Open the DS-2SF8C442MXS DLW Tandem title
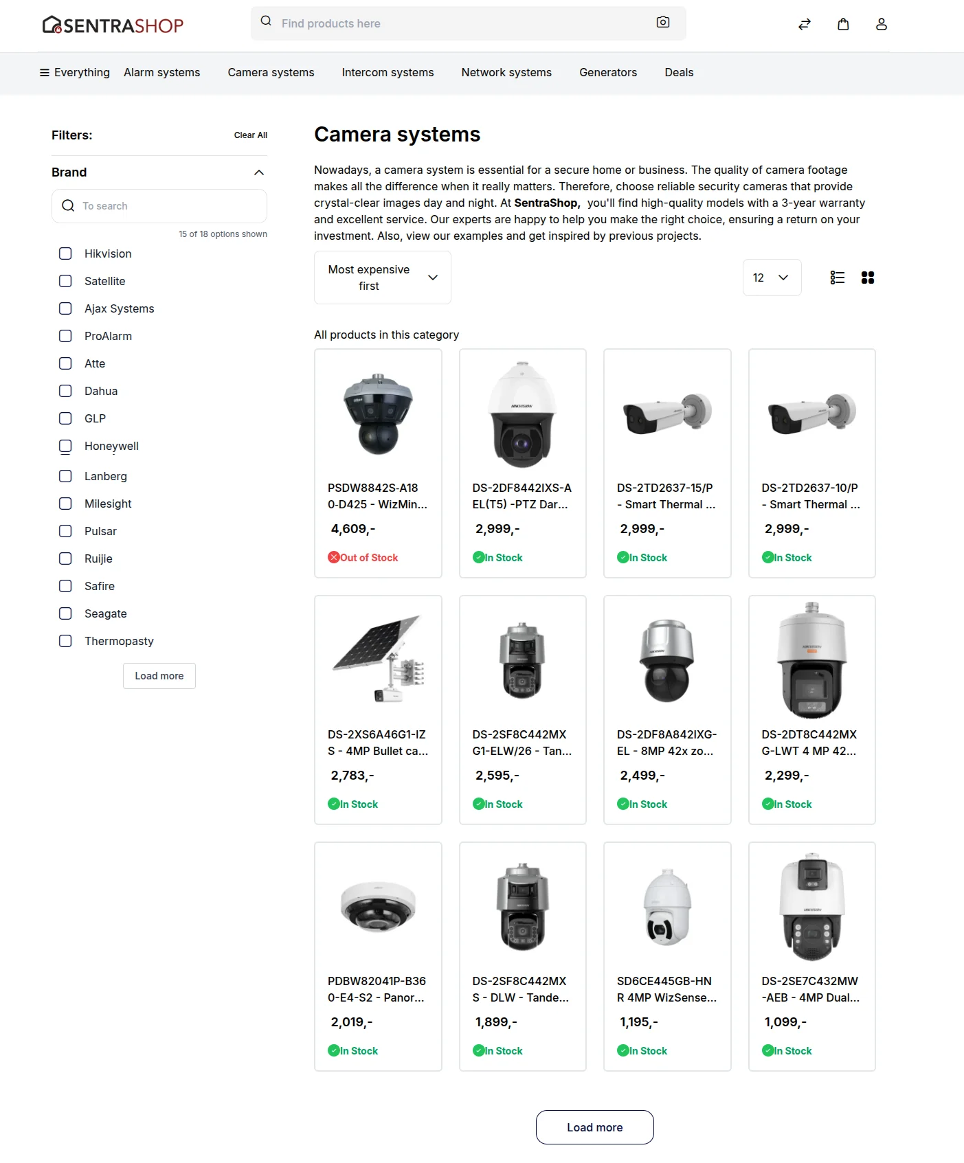This screenshot has height=1163, width=964. (521, 989)
